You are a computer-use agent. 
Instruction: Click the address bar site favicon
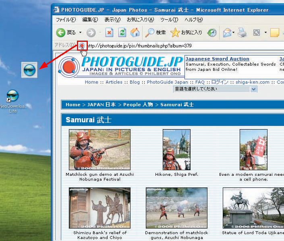tap(82, 45)
